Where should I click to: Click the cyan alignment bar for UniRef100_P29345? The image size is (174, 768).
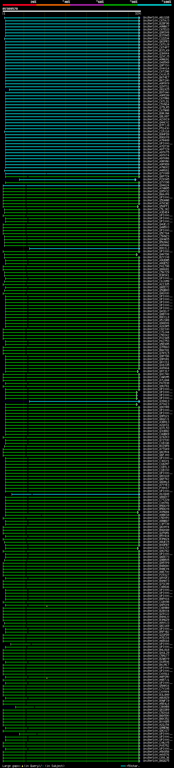[x=78, y=180]
